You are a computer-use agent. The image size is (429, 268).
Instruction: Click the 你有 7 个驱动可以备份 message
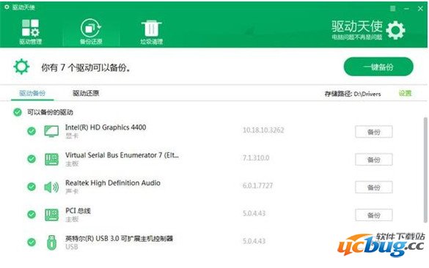coord(86,67)
